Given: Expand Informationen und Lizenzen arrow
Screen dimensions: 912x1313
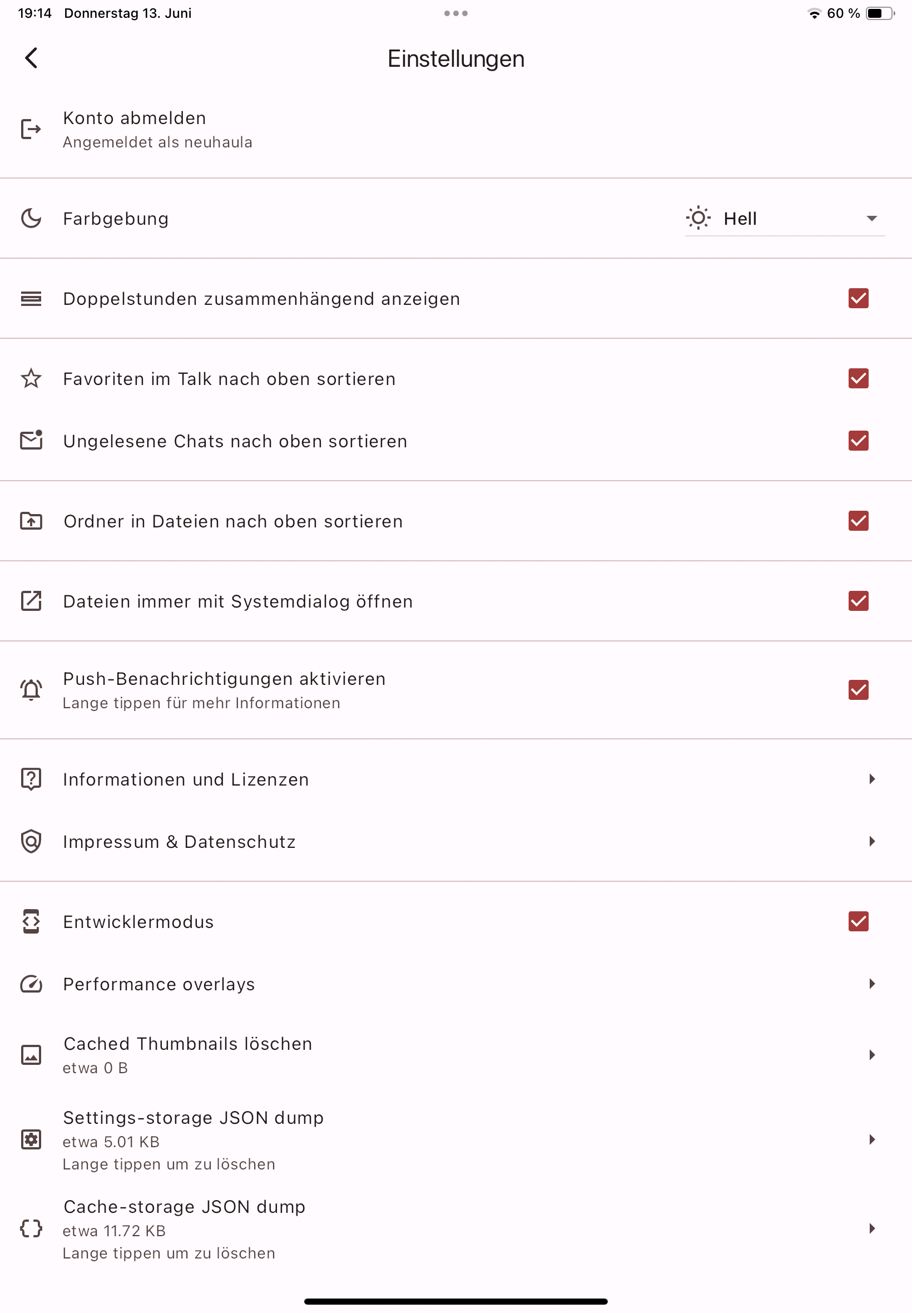Looking at the screenshot, I should point(871,779).
